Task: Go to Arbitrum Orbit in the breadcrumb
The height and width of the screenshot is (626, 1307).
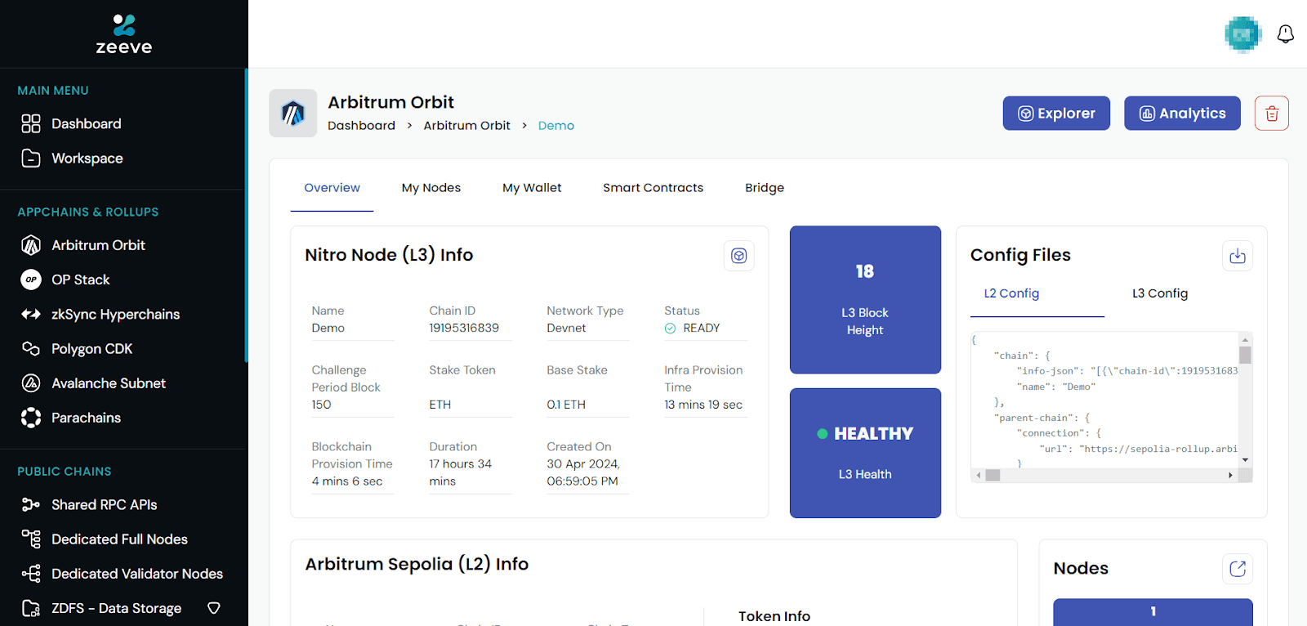Action: pos(466,126)
